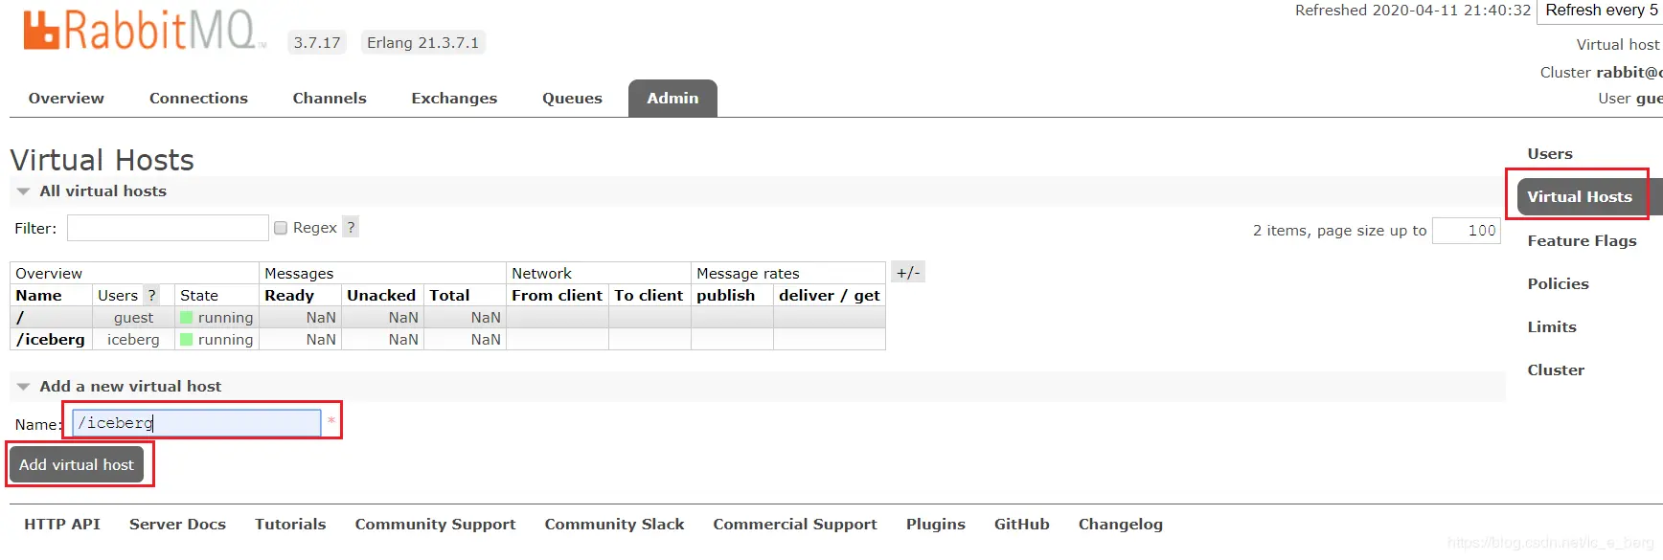Sort by the Ready column header

(x=289, y=296)
